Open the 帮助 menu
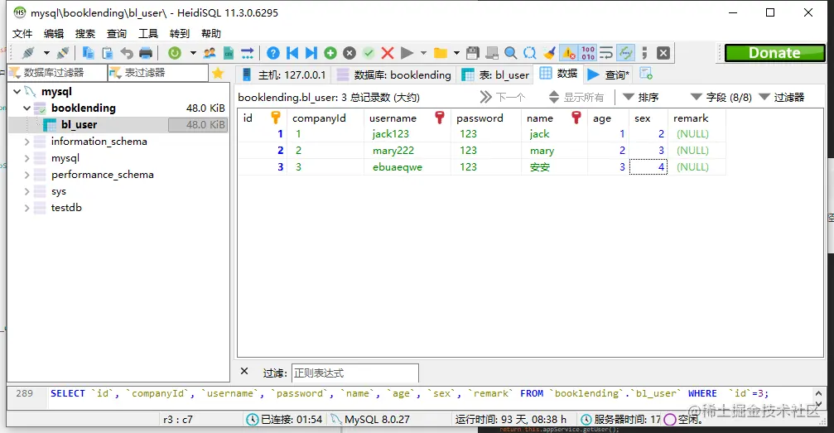The width and height of the screenshot is (834, 433). point(211,33)
